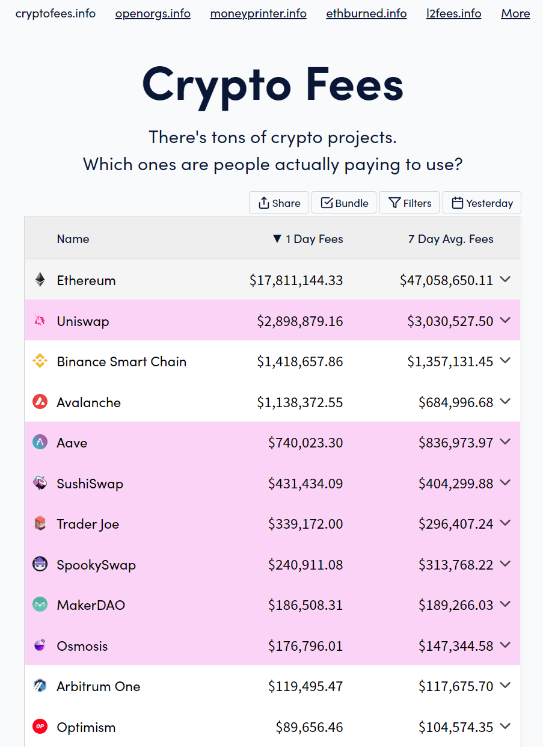
Task: Expand the Ethereum row details
Action: point(505,279)
